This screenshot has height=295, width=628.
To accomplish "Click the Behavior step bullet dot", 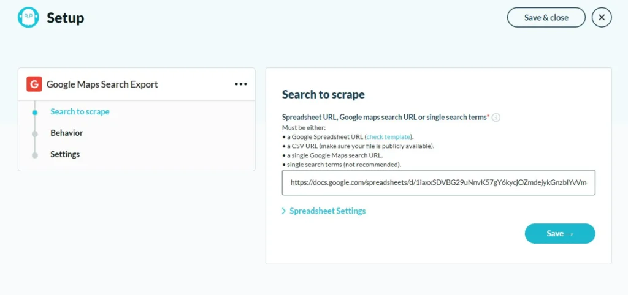I will coord(35,134).
